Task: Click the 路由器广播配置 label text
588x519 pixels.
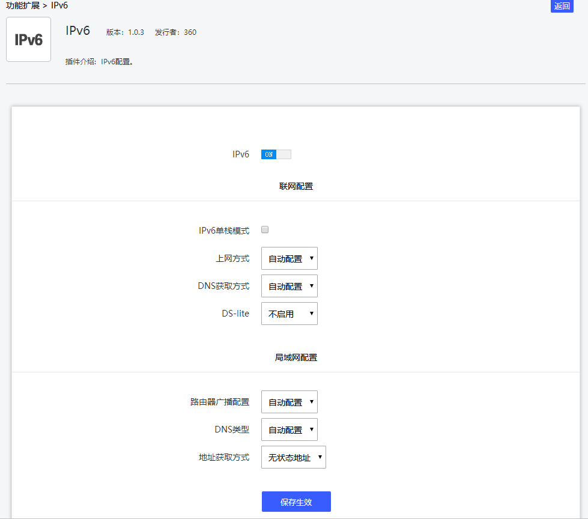Action: tap(220, 402)
